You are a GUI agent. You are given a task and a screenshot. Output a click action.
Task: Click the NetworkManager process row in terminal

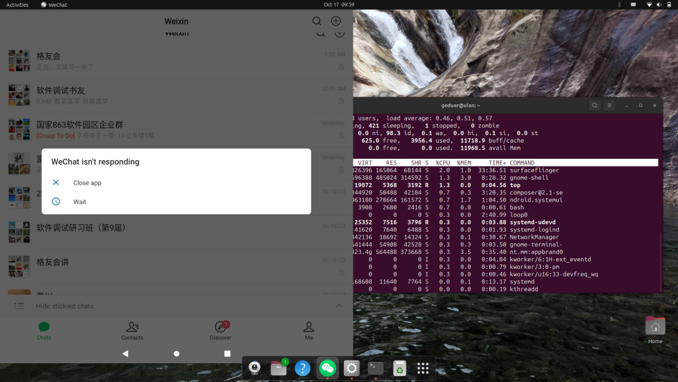[x=505, y=237]
